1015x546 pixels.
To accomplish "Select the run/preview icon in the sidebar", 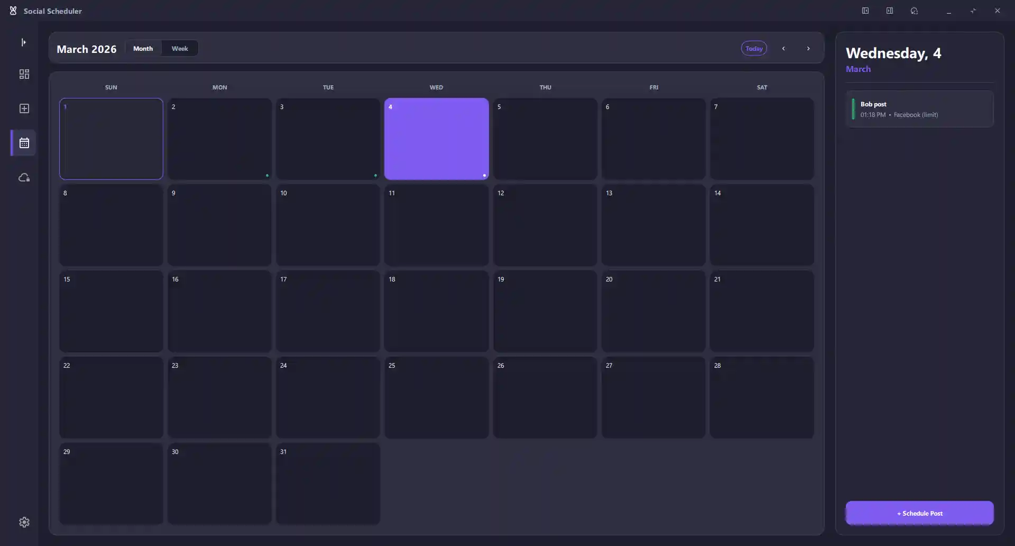I will tap(23, 42).
